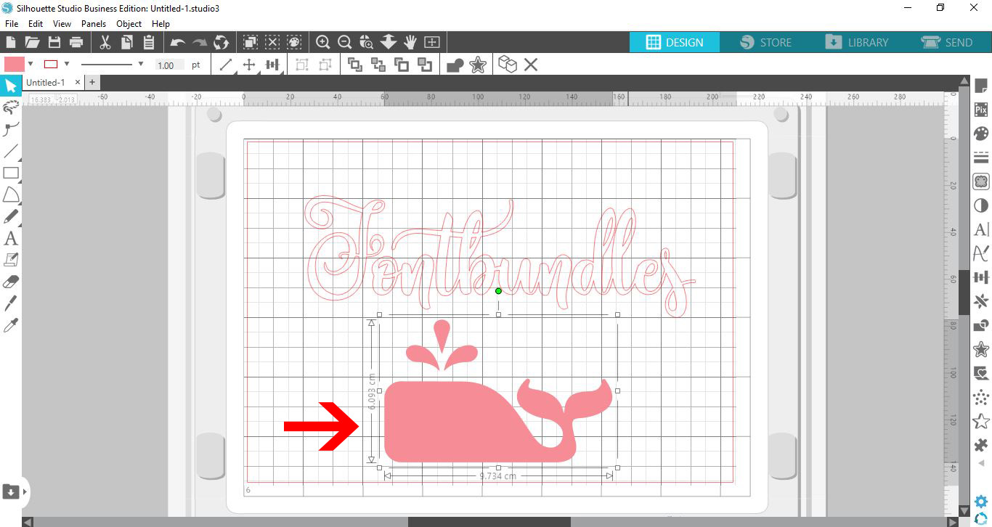Click the Weld shapes icon
Image resolution: width=992 pixels, height=527 pixels.
pos(455,65)
